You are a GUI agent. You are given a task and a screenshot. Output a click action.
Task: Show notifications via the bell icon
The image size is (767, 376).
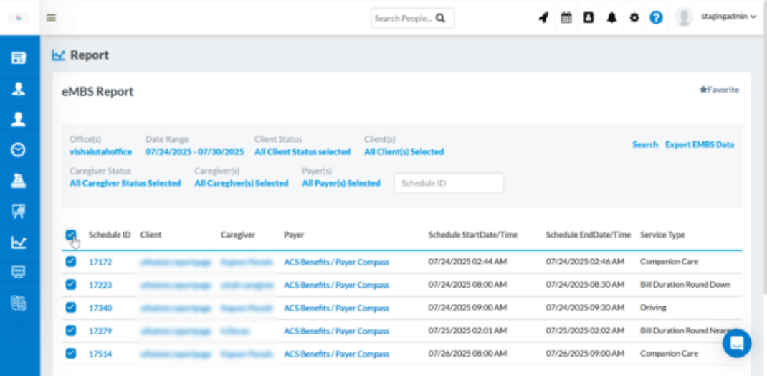point(611,18)
